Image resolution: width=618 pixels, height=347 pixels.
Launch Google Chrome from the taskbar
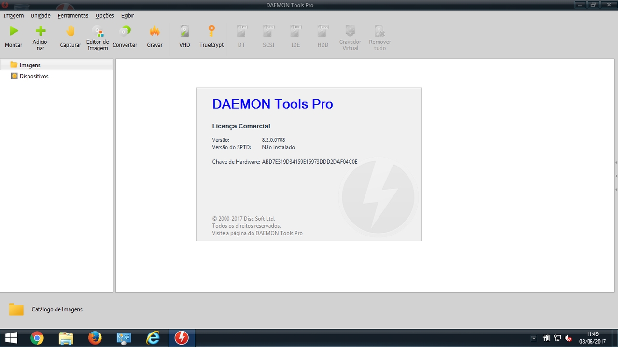37,338
